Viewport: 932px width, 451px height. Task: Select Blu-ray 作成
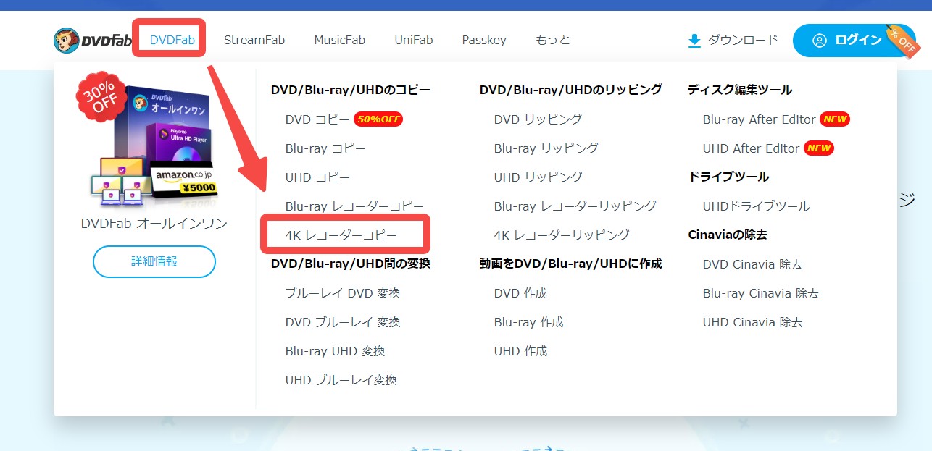point(529,322)
